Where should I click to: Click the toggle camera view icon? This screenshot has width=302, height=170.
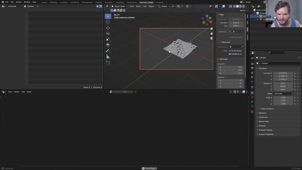pyautogui.click(x=211, y=38)
